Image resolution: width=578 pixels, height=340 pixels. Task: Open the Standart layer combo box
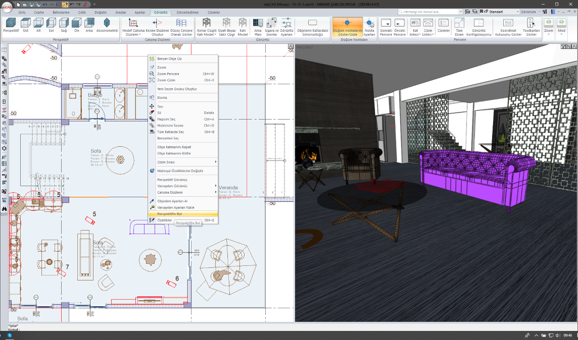(502, 11)
